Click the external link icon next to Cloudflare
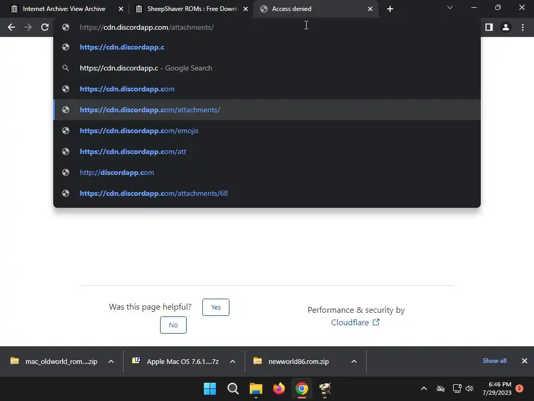Screen dimensions: 534x401 (x=376, y=322)
